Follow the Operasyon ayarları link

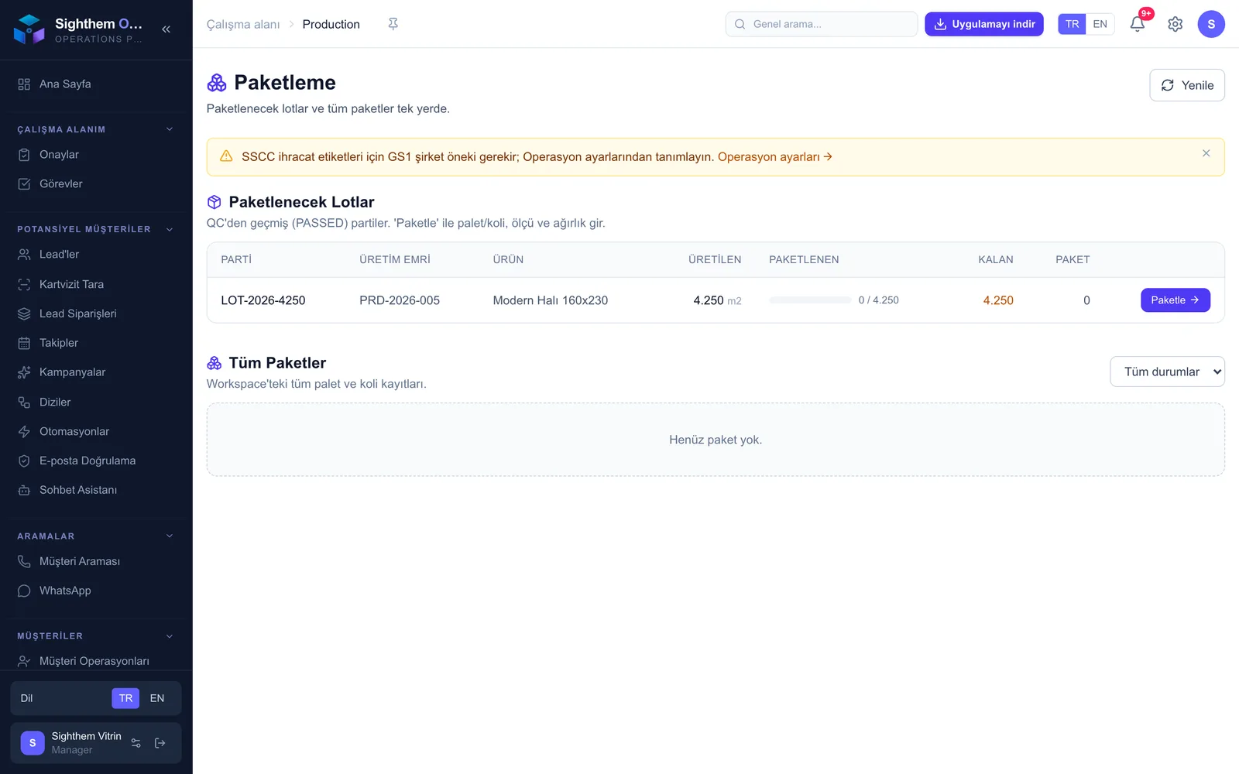click(x=774, y=157)
